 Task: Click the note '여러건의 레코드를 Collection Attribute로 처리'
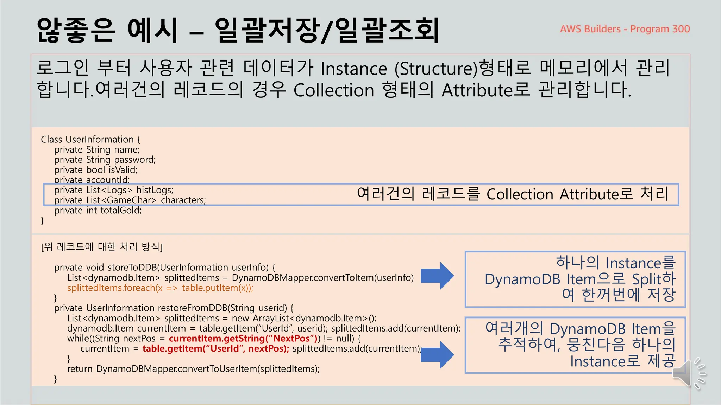click(x=513, y=194)
